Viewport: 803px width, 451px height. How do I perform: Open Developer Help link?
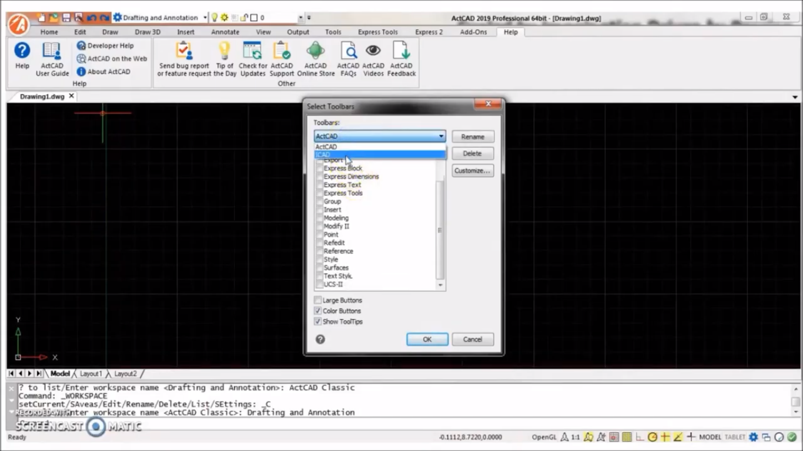pos(105,45)
